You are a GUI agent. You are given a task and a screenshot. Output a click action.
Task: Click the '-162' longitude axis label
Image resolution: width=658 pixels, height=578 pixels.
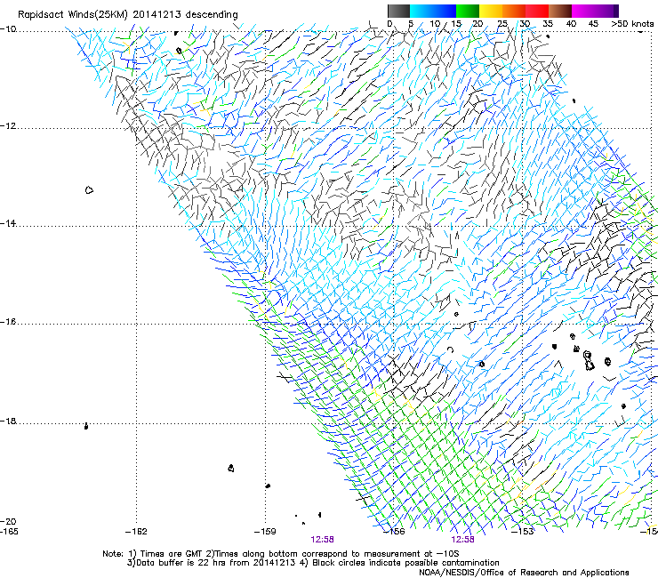pos(136,532)
